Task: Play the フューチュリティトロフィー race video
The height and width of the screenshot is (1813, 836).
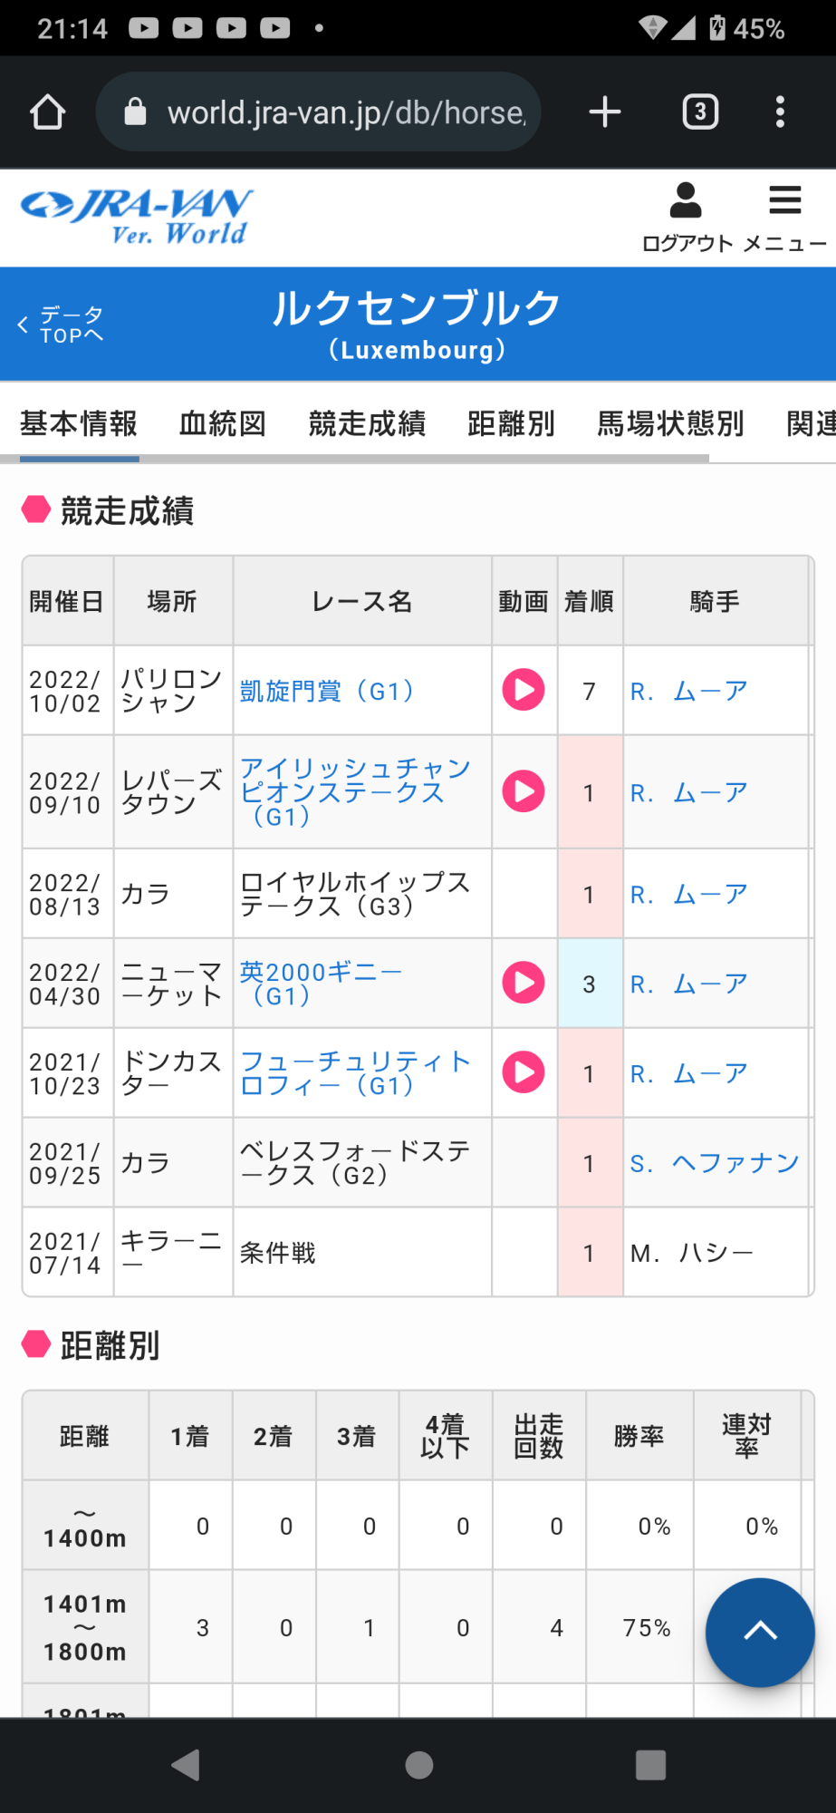Action: 524,1072
